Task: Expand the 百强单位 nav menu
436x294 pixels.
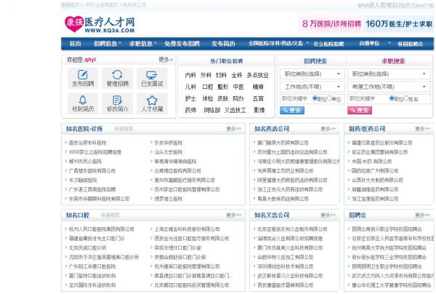Action: 374,44
